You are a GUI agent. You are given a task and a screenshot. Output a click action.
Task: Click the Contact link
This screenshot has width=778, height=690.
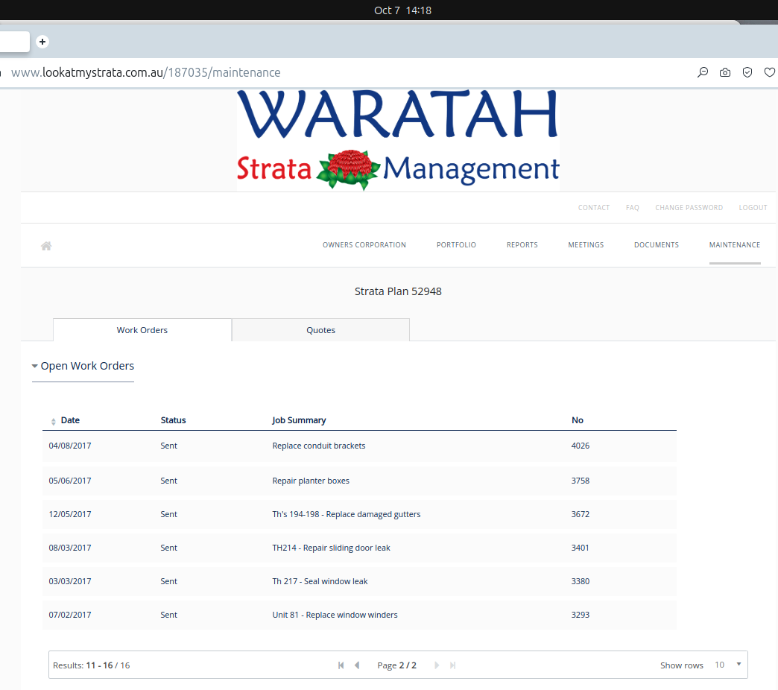(594, 208)
